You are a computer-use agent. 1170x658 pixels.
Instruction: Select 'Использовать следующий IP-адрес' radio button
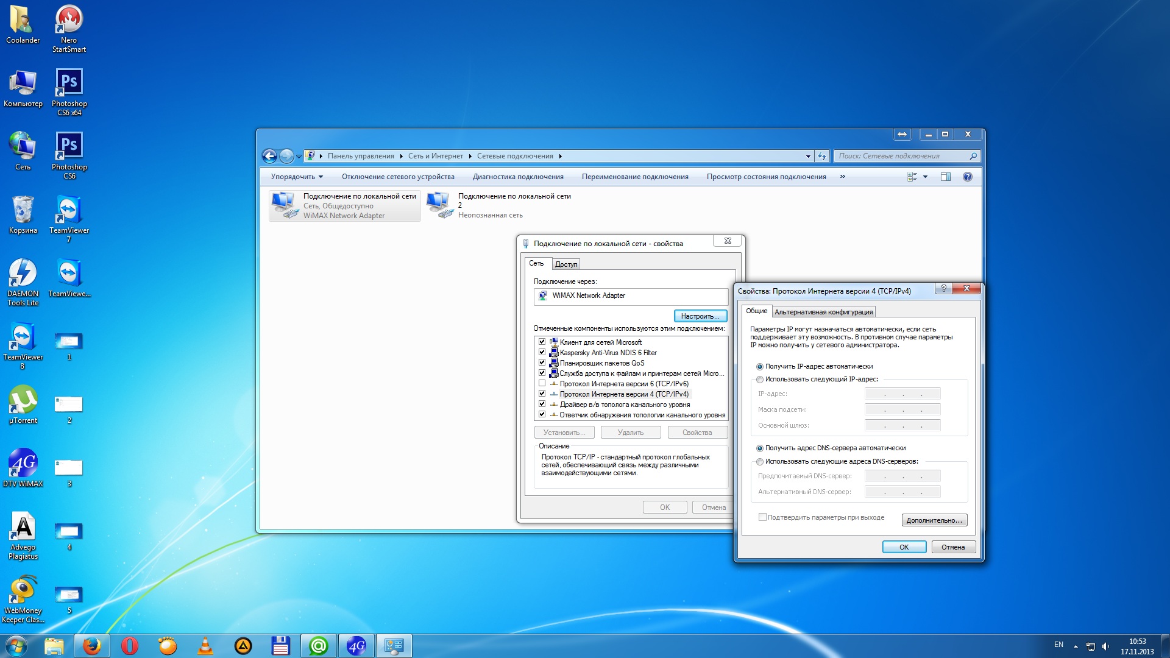pos(759,380)
